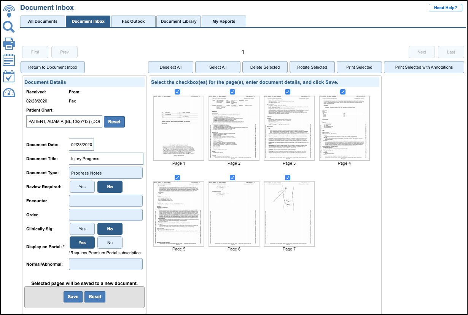Uncheck the Page 4 checkbox
468x315 pixels.
(x=343, y=91)
